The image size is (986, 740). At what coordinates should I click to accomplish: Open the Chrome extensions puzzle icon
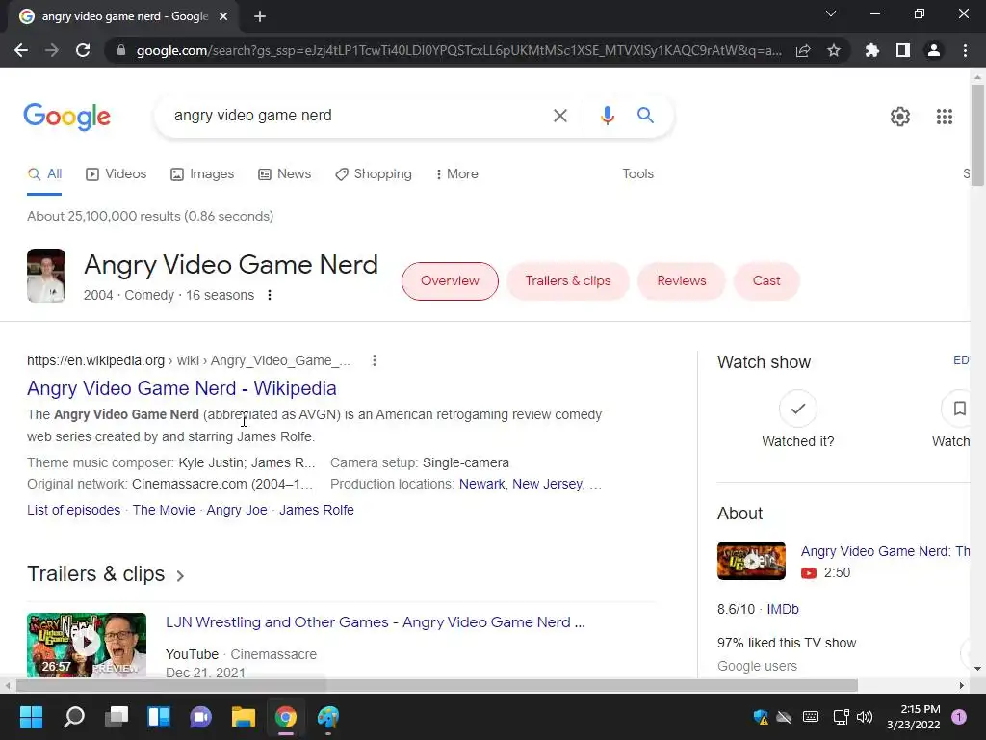click(x=872, y=50)
